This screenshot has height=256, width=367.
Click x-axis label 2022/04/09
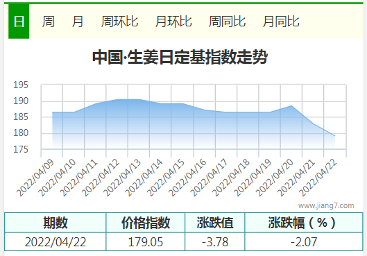(35, 178)
